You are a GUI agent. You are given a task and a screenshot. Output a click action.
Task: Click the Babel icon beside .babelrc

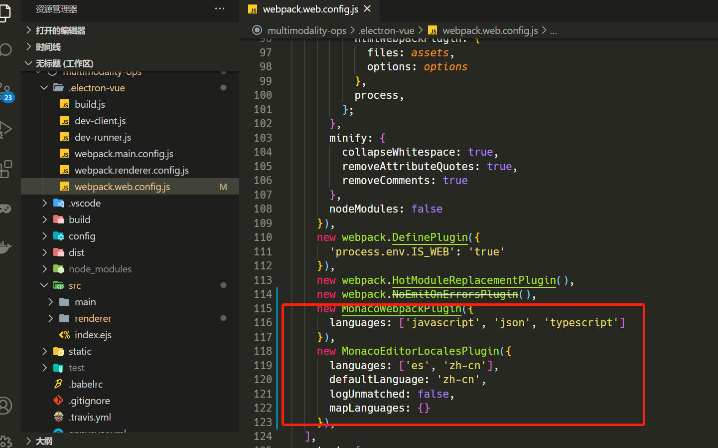[58, 384]
